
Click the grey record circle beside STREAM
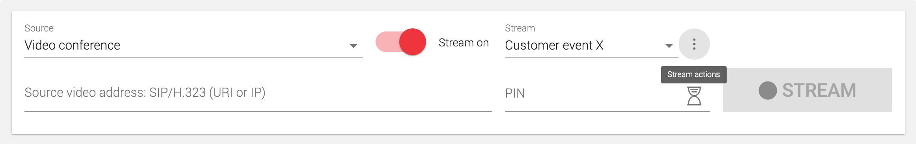[x=768, y=90]
